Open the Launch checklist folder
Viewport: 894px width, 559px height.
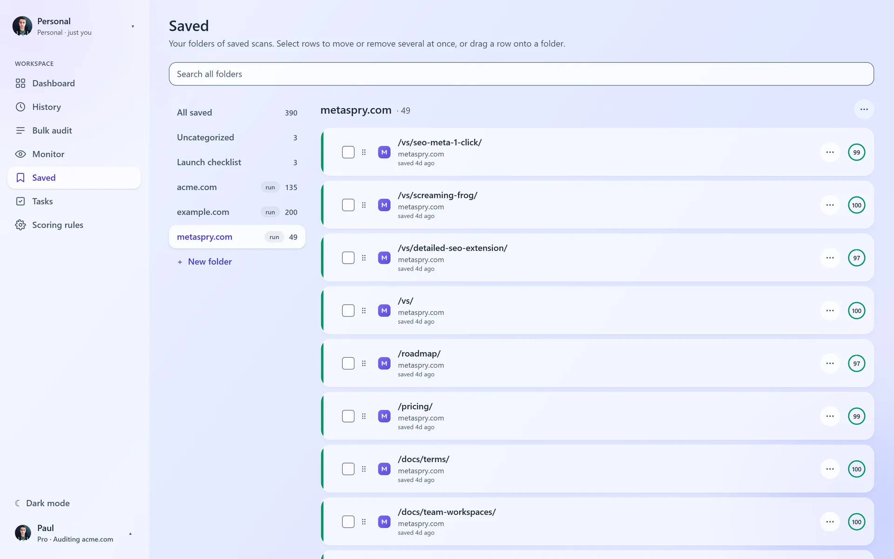point(237,162)
